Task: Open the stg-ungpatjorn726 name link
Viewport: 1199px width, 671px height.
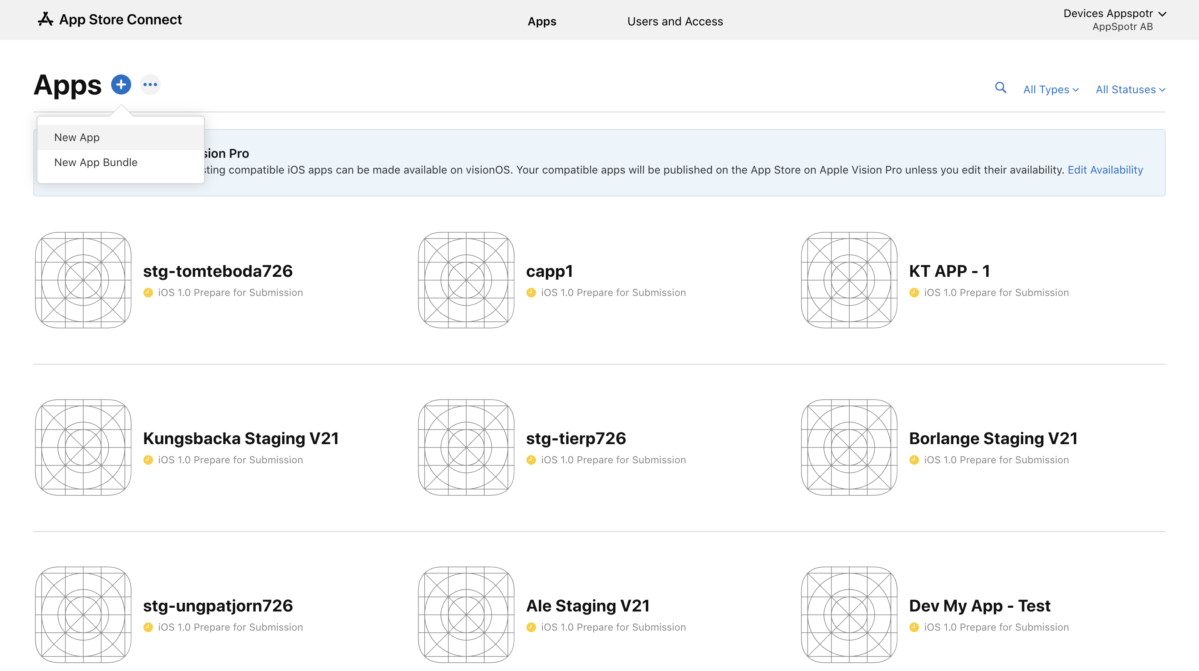Action: coord(218,606)
